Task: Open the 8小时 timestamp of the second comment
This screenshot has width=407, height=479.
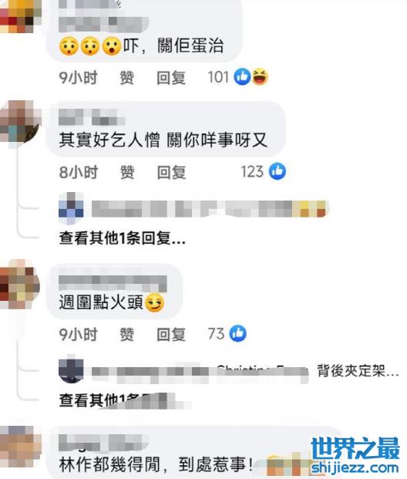Action: pos(79,172)
